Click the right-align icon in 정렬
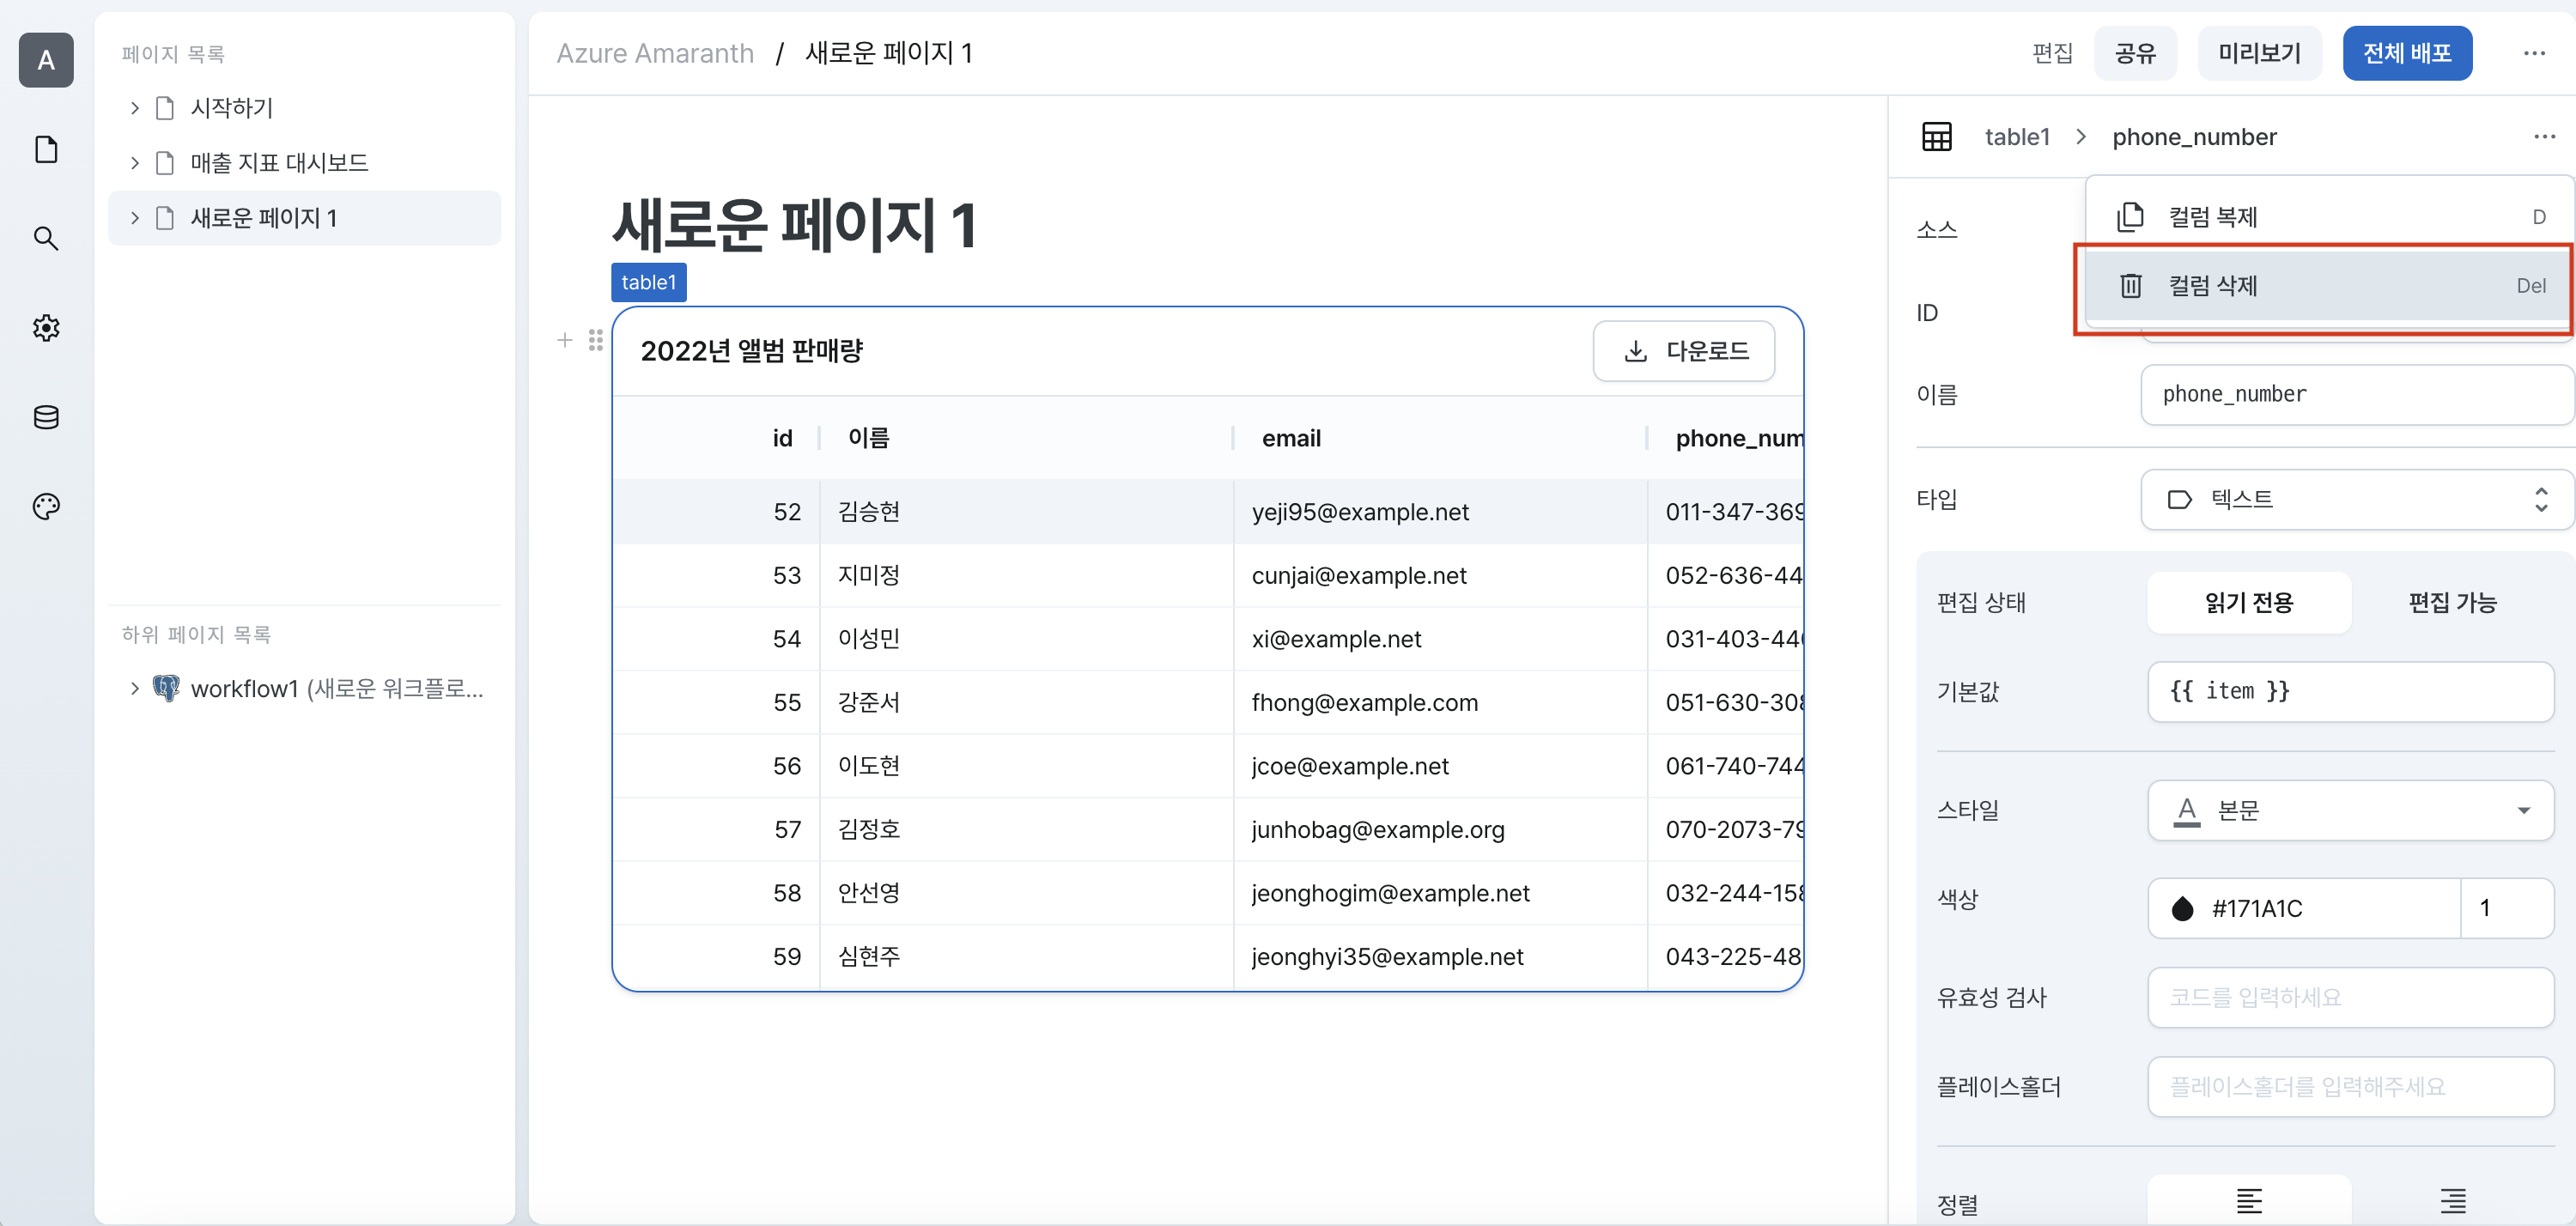Viewport: 2576px width, 1226px height. tap(2452, 1200)
